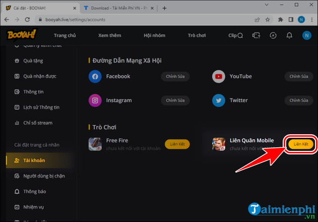Edit Twitter link with Chỉnh Sửa
The image size is (318, 222).
coord(299,100)
